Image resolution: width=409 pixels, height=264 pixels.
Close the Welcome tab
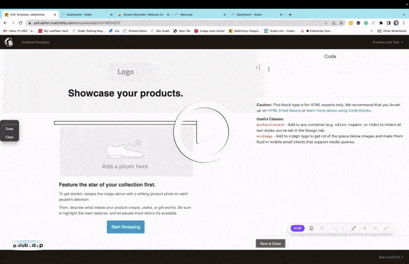224,14
